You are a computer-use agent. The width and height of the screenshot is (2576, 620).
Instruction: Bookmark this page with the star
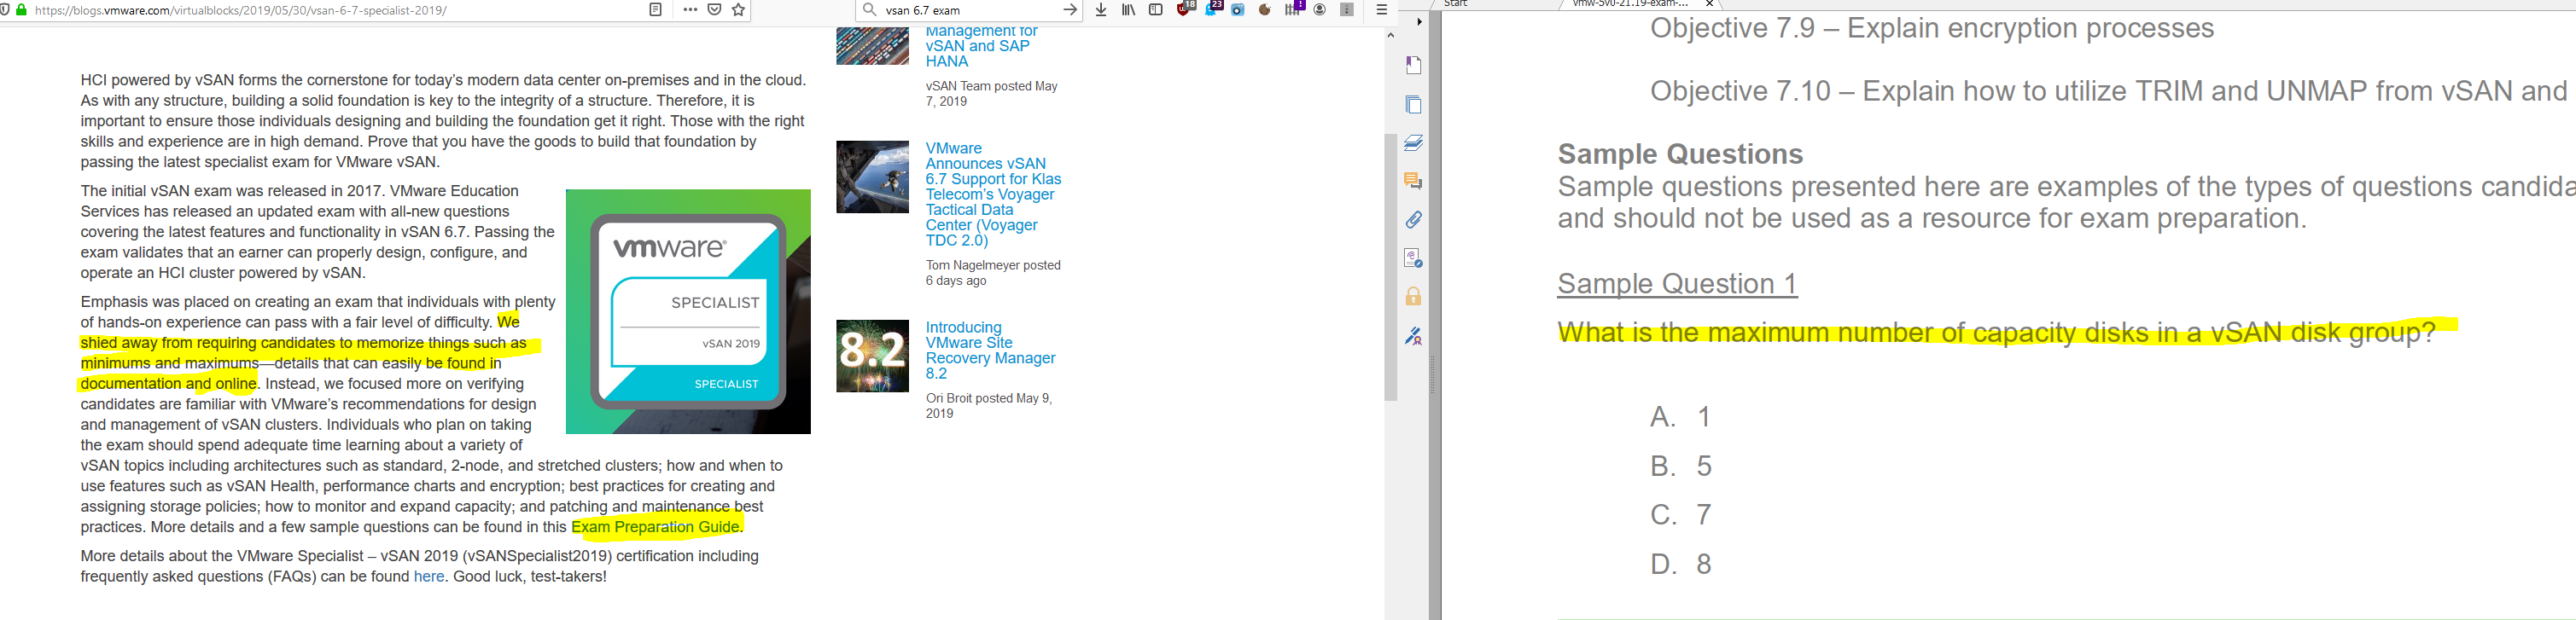click(x=739, y=10)
